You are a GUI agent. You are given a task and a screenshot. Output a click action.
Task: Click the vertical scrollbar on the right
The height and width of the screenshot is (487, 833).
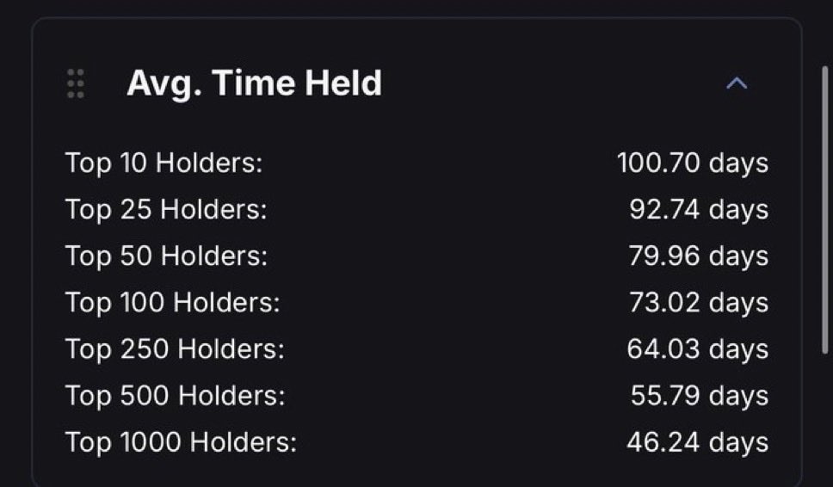pyautogui.click(x=825, y=210)
